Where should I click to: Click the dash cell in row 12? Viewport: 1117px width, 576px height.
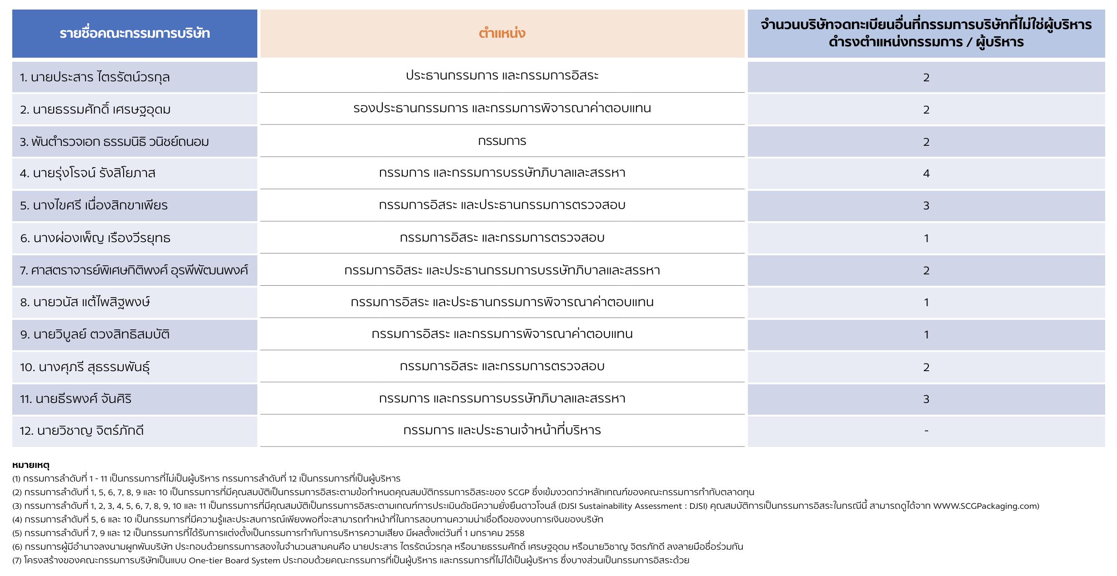coord(926,431)
